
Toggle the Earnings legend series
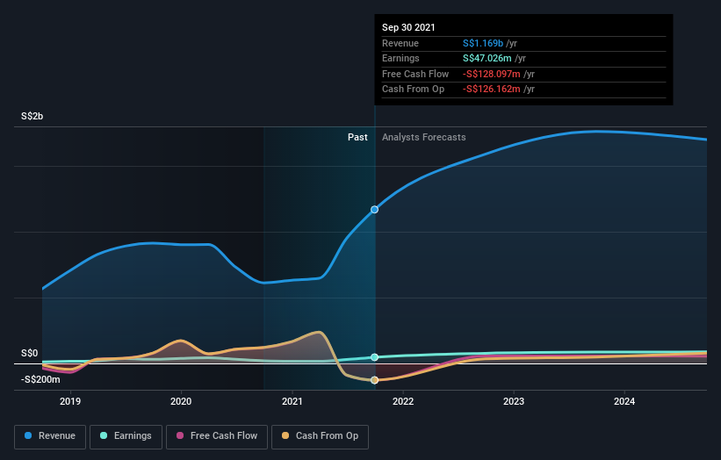(126, 436)
